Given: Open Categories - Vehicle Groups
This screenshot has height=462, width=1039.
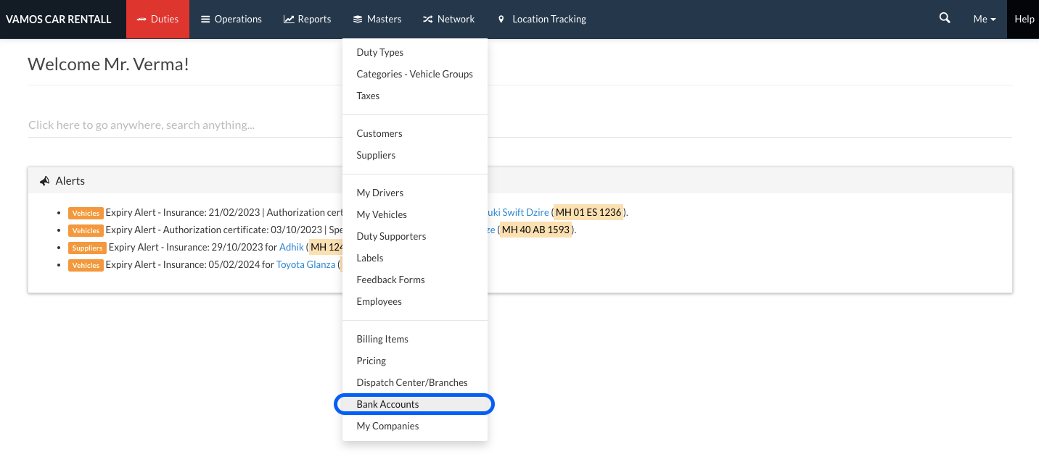Looking at the screenshot, I should (x=414, y=74).
